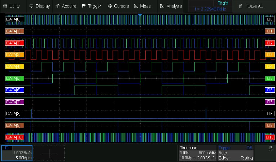Select the DATA[3] channel label

click(x=14, y=54)
